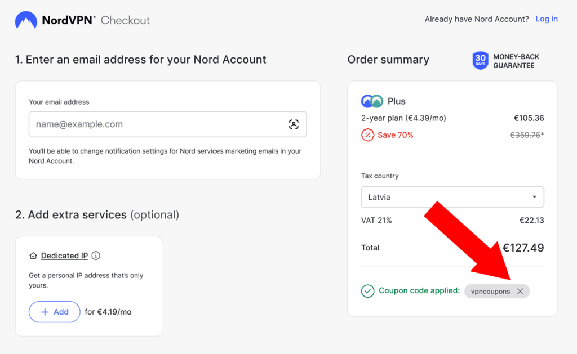
Task: Click the autofill contact icon in email field
Action: (294, 124)
